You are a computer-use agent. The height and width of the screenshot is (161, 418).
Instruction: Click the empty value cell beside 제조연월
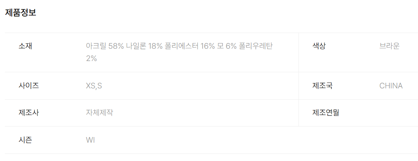(393, 113)
